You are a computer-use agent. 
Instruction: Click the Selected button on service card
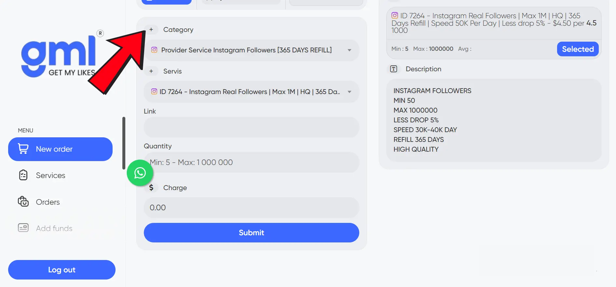tap(578, 49)
